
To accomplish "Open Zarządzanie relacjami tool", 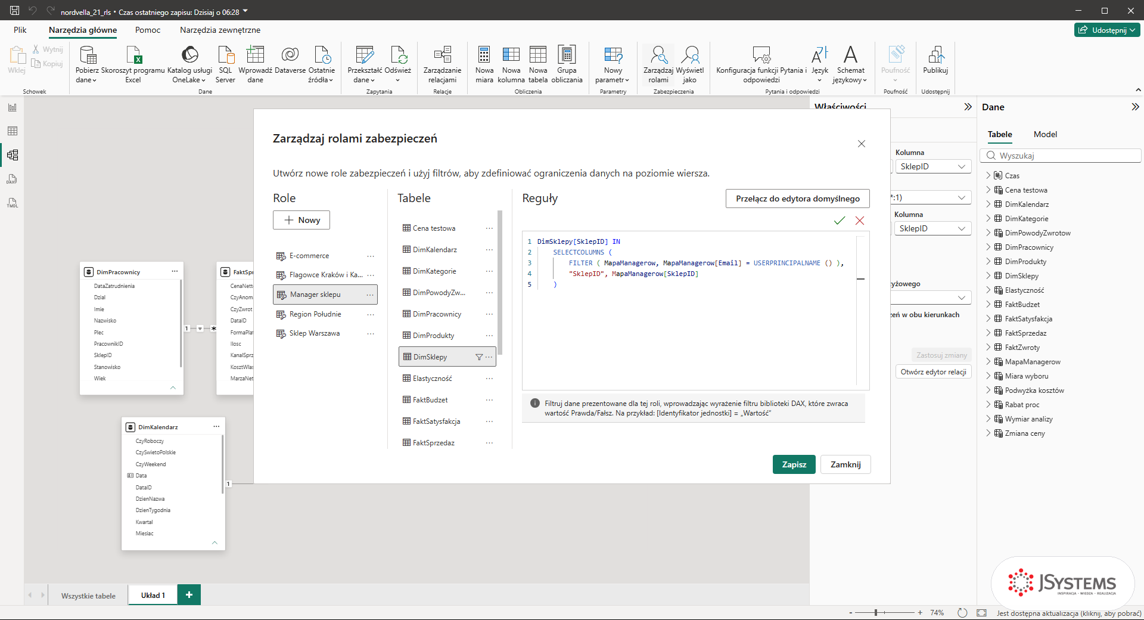I will click(x=442, y=64).
